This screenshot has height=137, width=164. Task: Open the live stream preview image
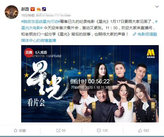point(90,84)
